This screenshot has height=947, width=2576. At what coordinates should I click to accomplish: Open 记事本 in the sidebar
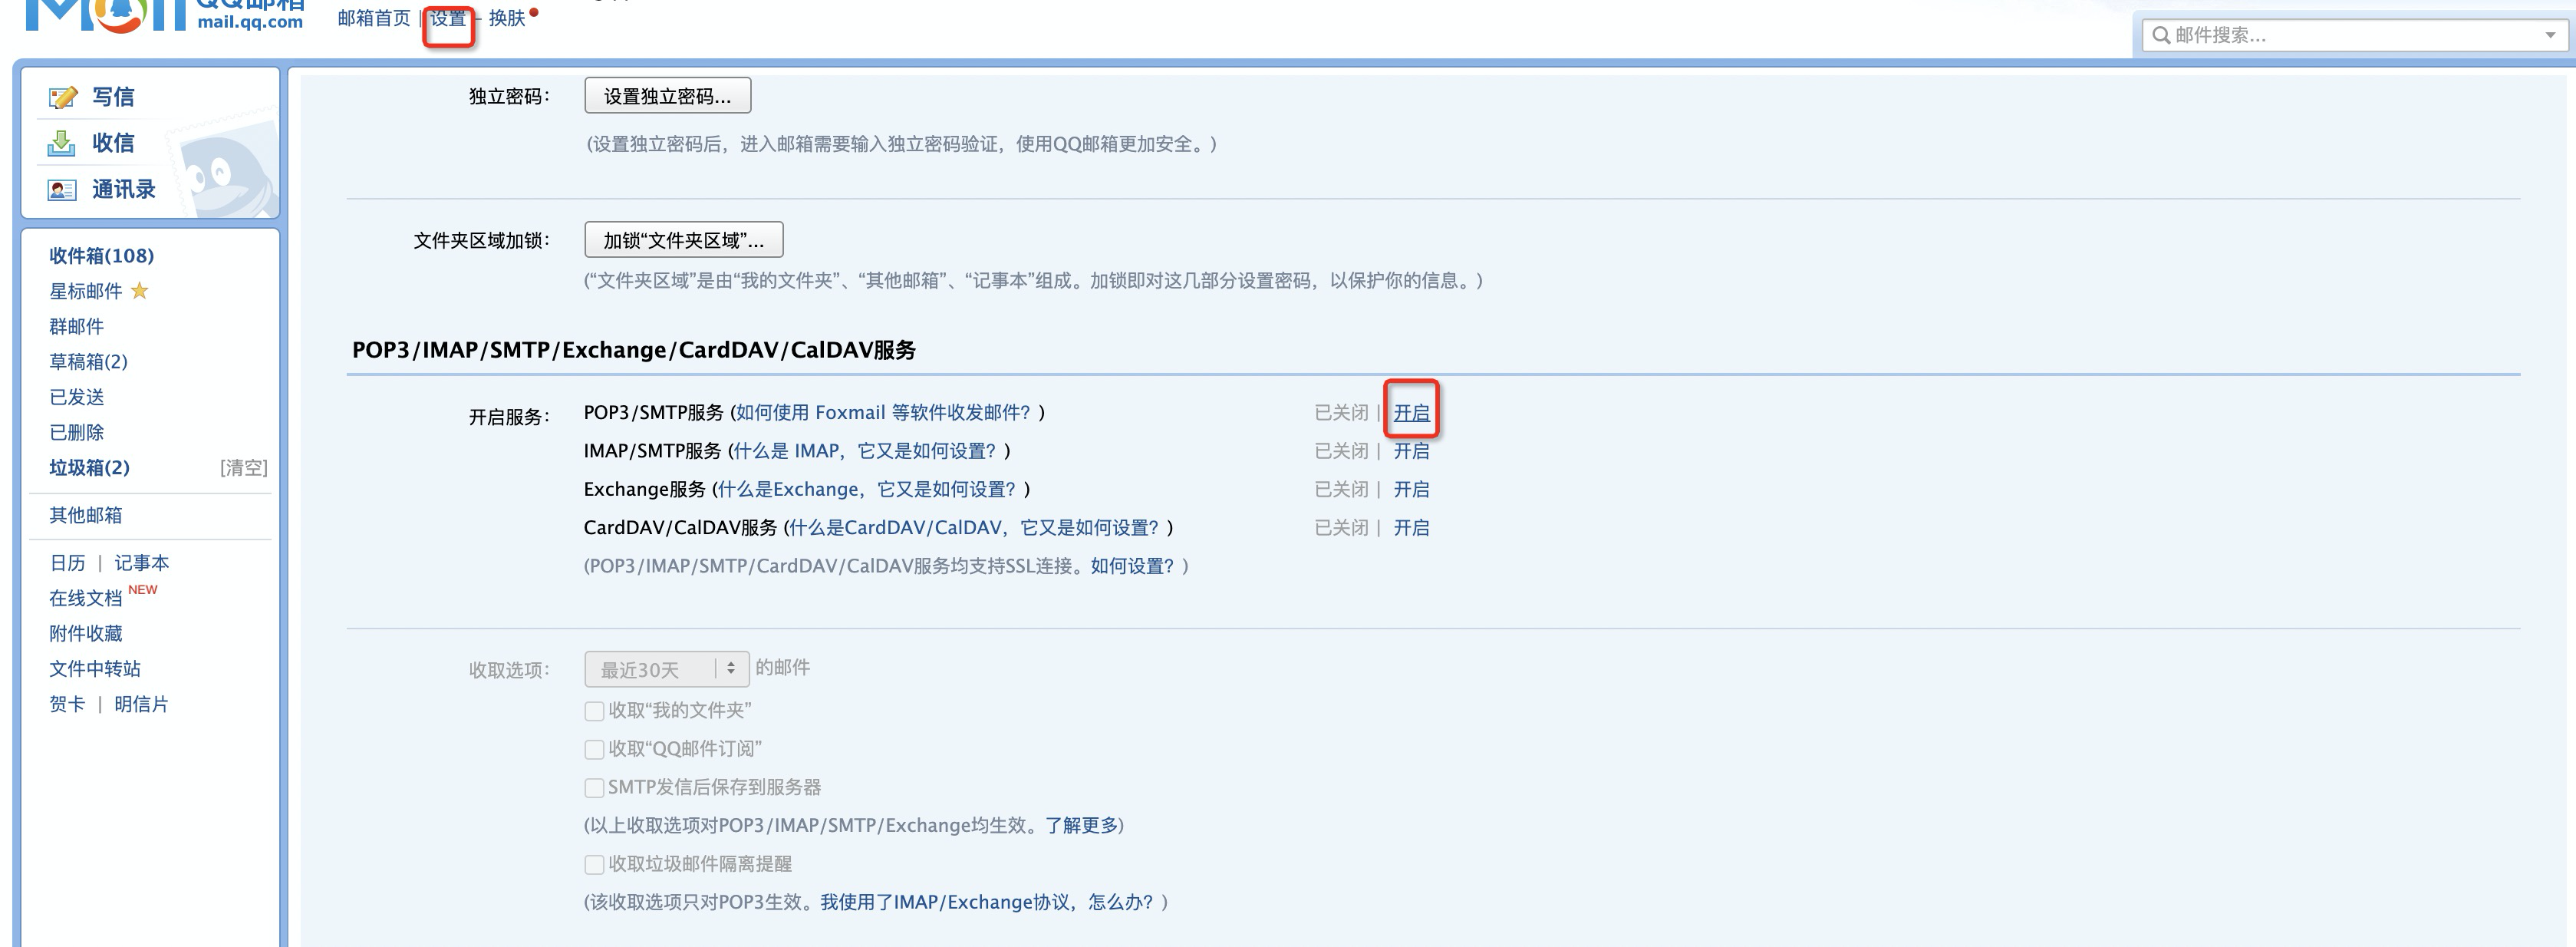(x=142, y=563)
